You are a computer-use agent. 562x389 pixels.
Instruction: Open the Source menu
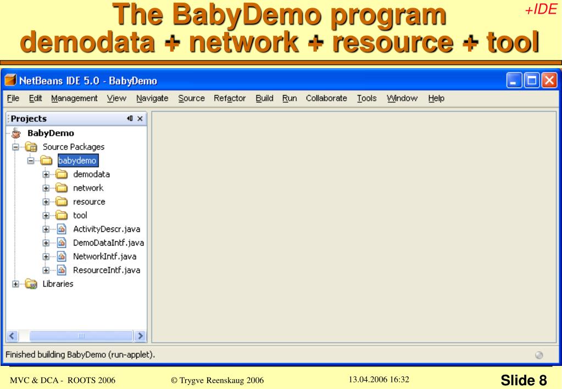(191, 98)
